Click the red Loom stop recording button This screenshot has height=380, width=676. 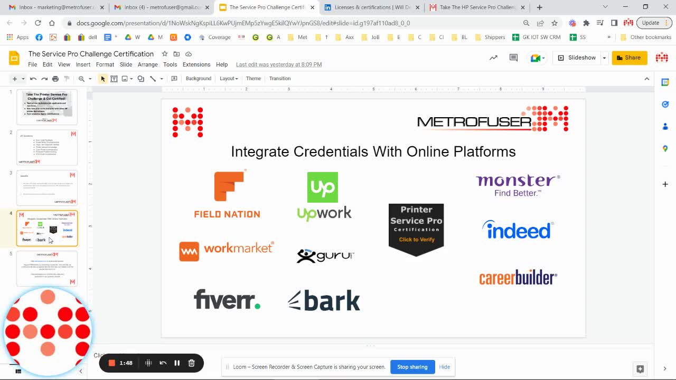point(112,363)
